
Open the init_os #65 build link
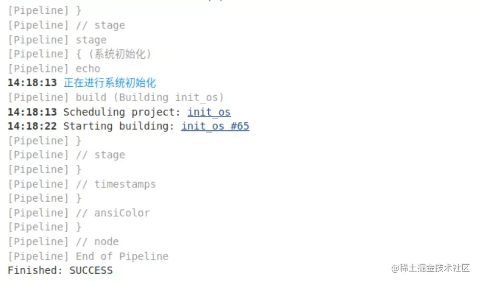coord(215,126)
